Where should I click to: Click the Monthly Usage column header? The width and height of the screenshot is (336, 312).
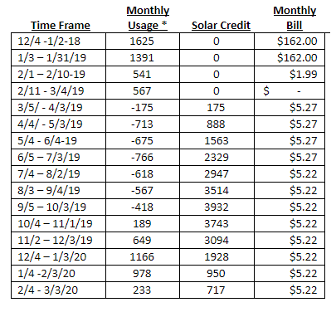coord(148,18)
